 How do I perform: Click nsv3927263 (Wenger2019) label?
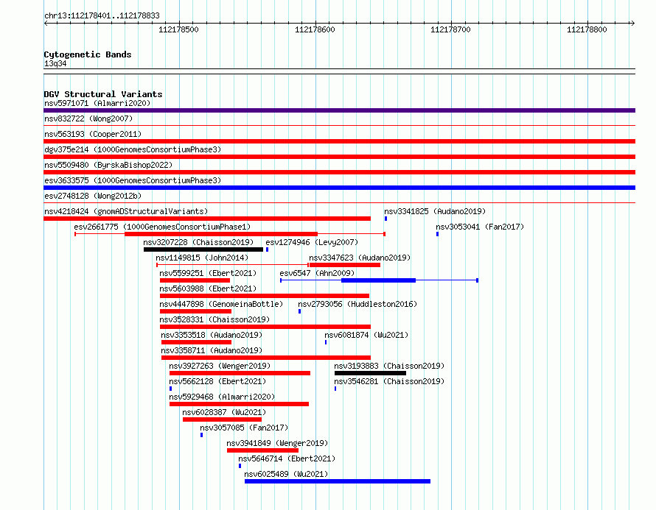point(220,366)
